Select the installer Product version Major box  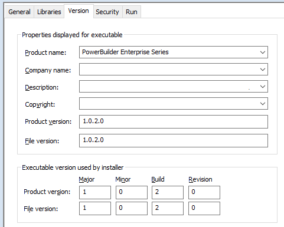coord(95,192)
